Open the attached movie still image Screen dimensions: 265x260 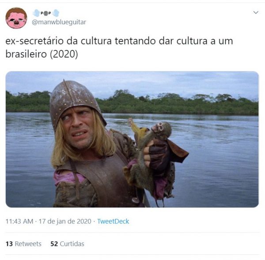click(132, 139)
